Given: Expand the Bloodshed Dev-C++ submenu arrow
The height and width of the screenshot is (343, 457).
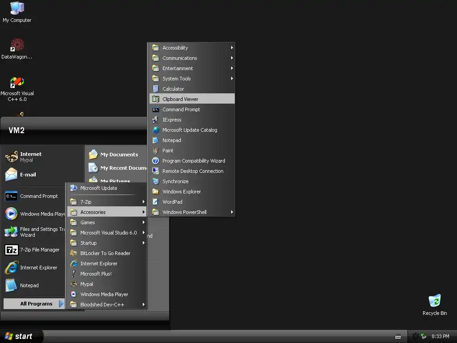Looking at the screenshot, I should (x=143, y=305).
